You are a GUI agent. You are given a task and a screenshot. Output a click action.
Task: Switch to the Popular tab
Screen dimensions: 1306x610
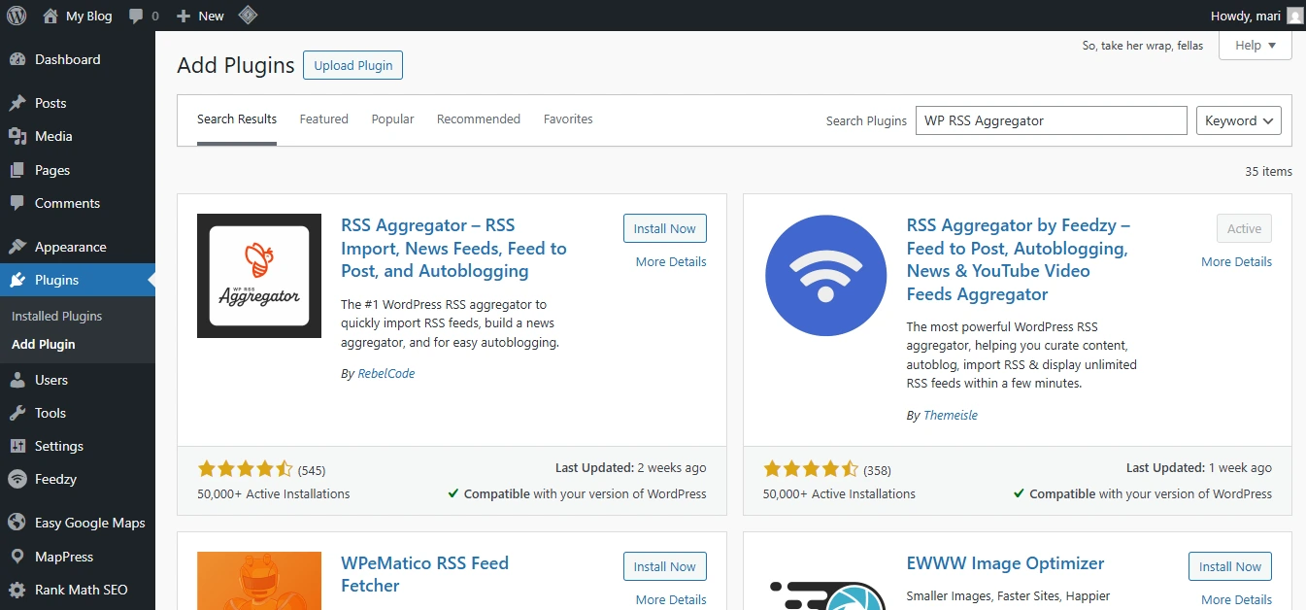392,119
